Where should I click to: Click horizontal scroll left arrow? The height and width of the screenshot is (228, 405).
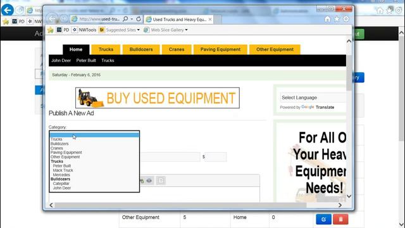pos(51,205)
